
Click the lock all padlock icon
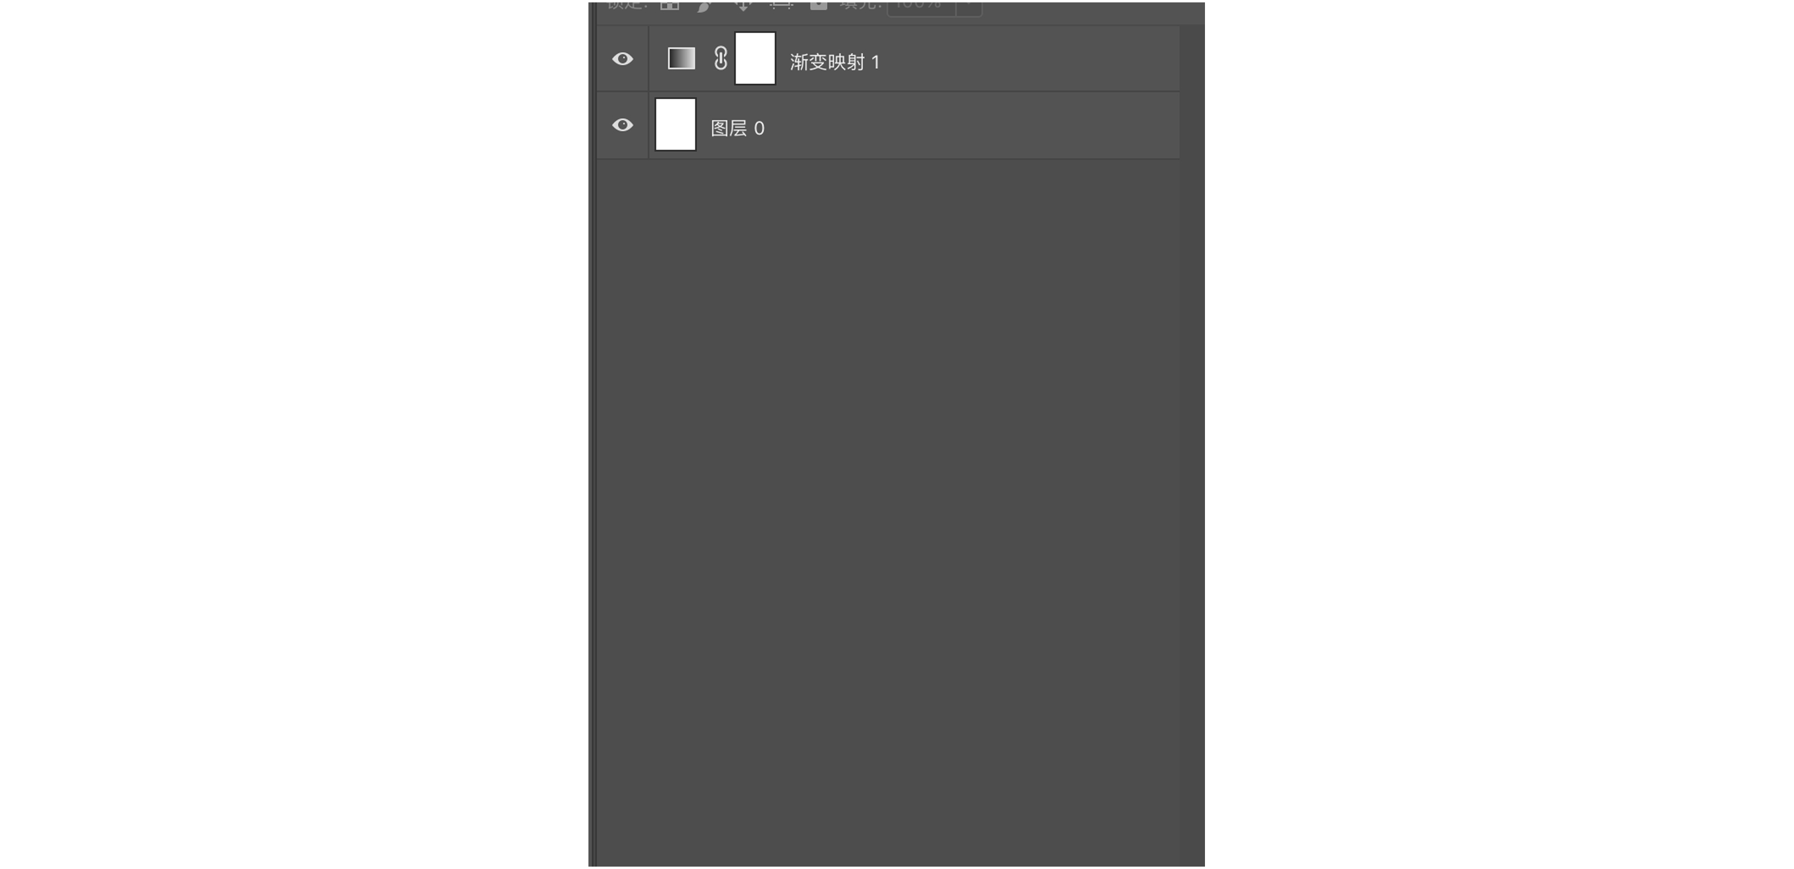[818, 5]
